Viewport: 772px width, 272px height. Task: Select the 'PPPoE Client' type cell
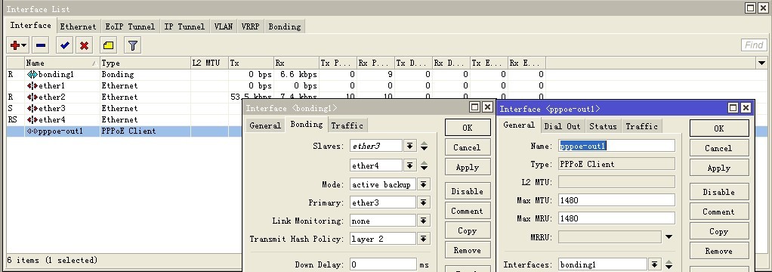[x=145, y=131]
